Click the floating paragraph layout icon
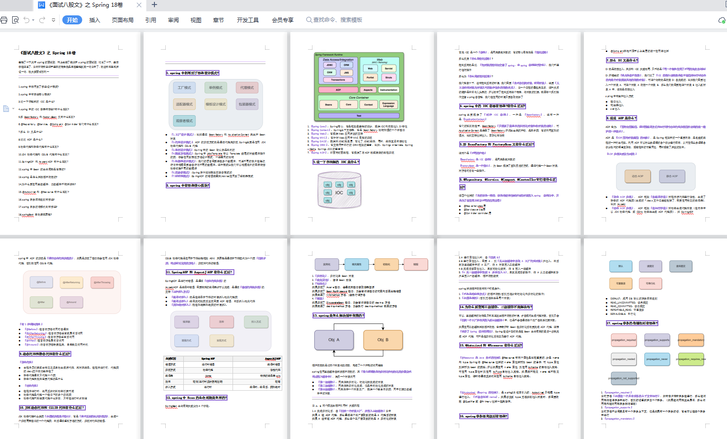727x439 pixels. 6,108
